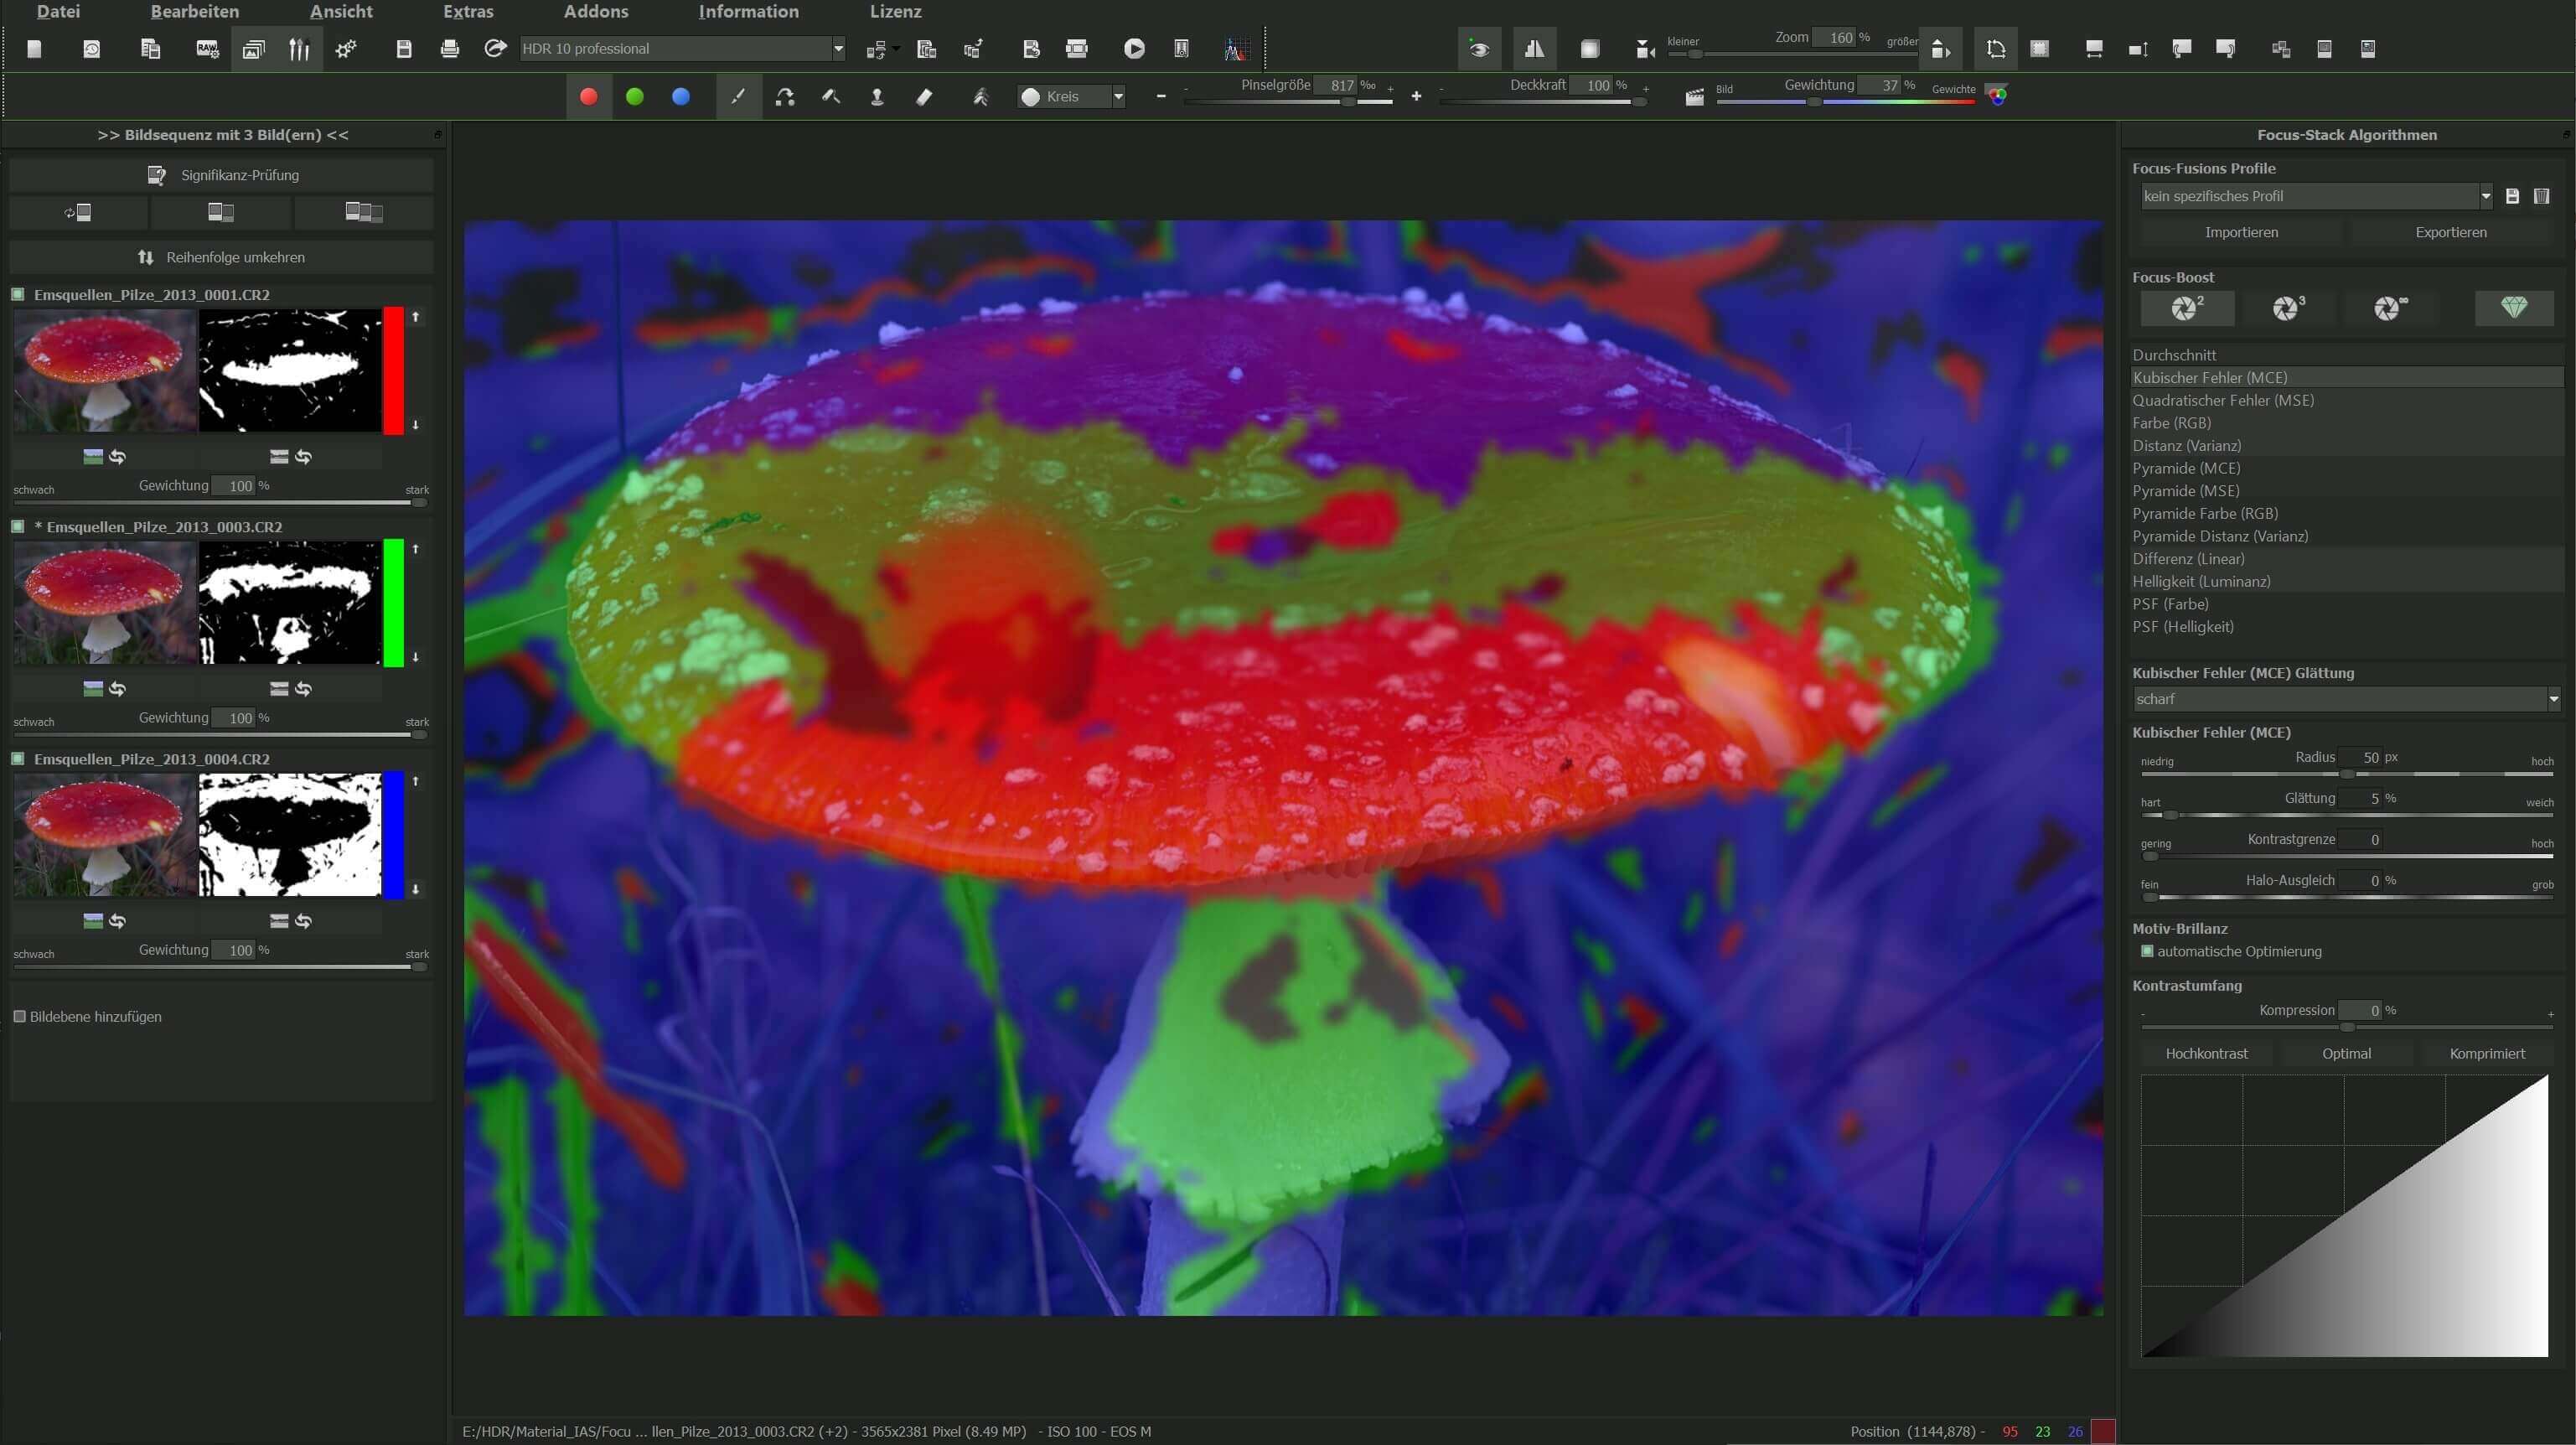Click the Gewichte RGB circles icon
This screenshot has width=2576, height=1445.
[x=1996, y=96]
